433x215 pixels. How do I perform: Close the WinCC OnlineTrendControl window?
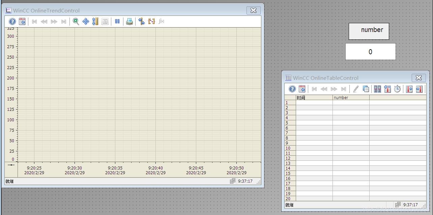(253, 10)
